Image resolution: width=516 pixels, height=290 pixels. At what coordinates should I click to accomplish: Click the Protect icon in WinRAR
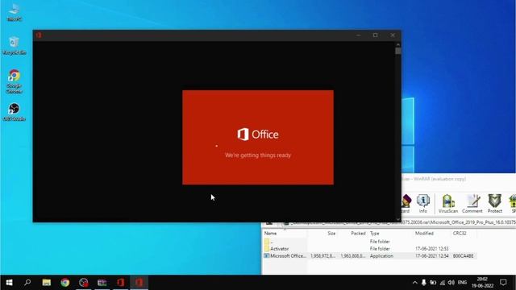coord(494,204)
